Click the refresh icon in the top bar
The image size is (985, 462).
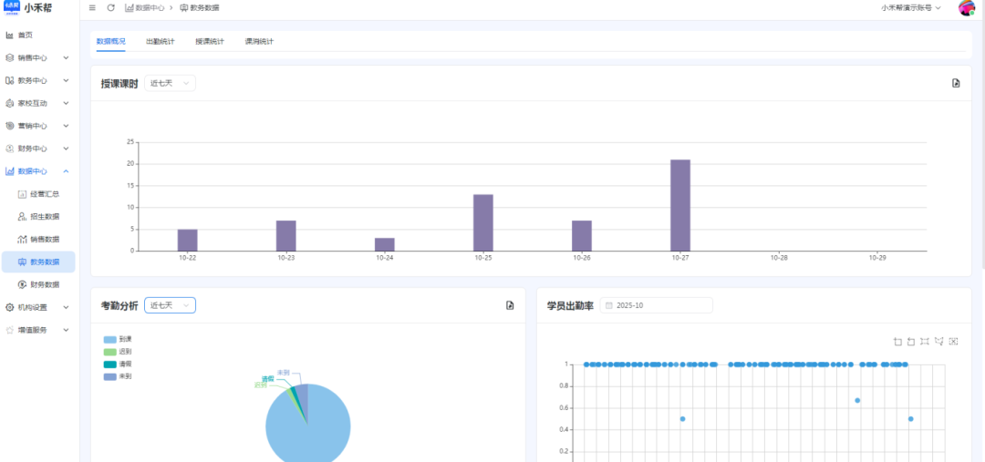(110, 8)
